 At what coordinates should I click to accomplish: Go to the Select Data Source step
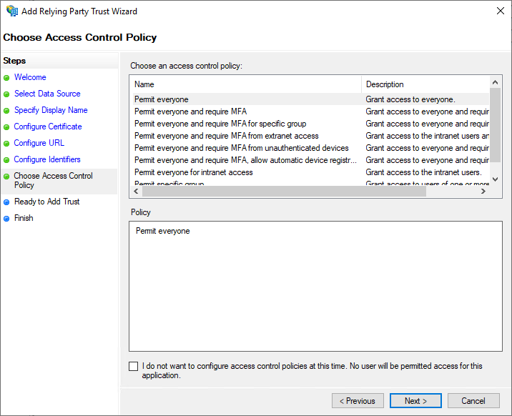(x=47, y=94)
